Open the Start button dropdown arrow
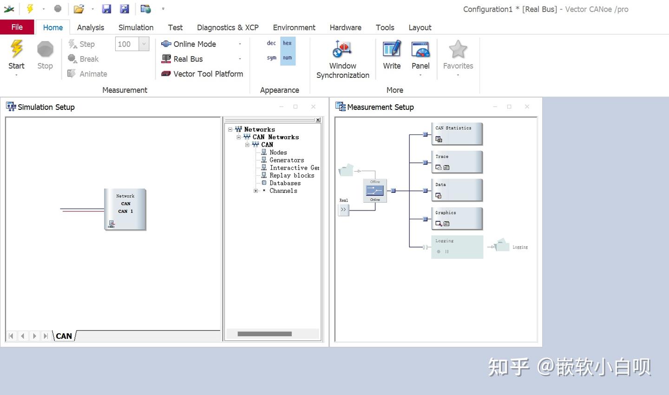Viewport: 669px width, 395px height. [x=16, y=75]
